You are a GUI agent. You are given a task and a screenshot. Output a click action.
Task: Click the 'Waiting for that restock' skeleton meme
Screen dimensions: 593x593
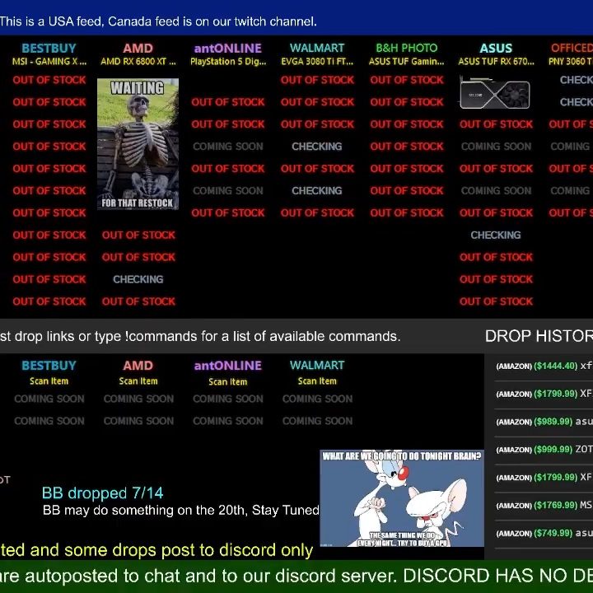[138, 143]
